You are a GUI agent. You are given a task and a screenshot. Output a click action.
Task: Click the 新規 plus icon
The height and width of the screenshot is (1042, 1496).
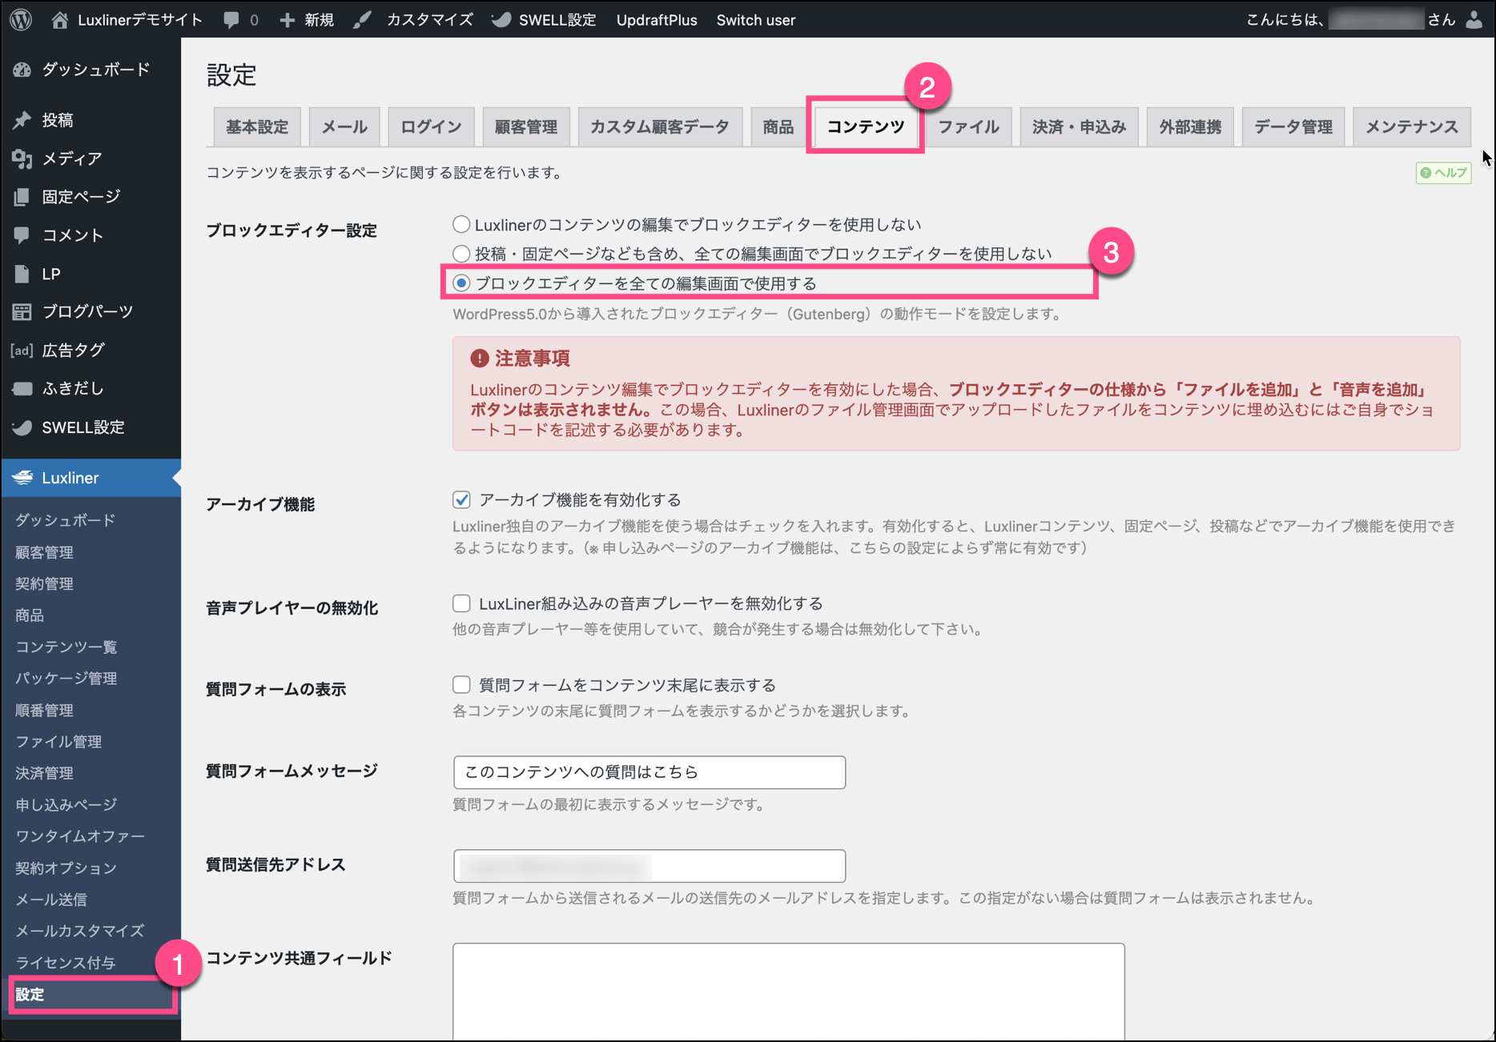point(288,20)
